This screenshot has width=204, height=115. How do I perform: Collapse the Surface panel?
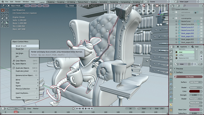pyautogui.click(x=175, y=72)
